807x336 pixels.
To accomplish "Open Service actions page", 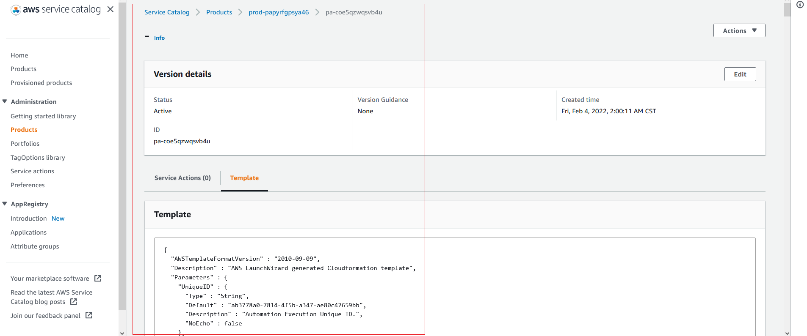I will pos(32,171).
